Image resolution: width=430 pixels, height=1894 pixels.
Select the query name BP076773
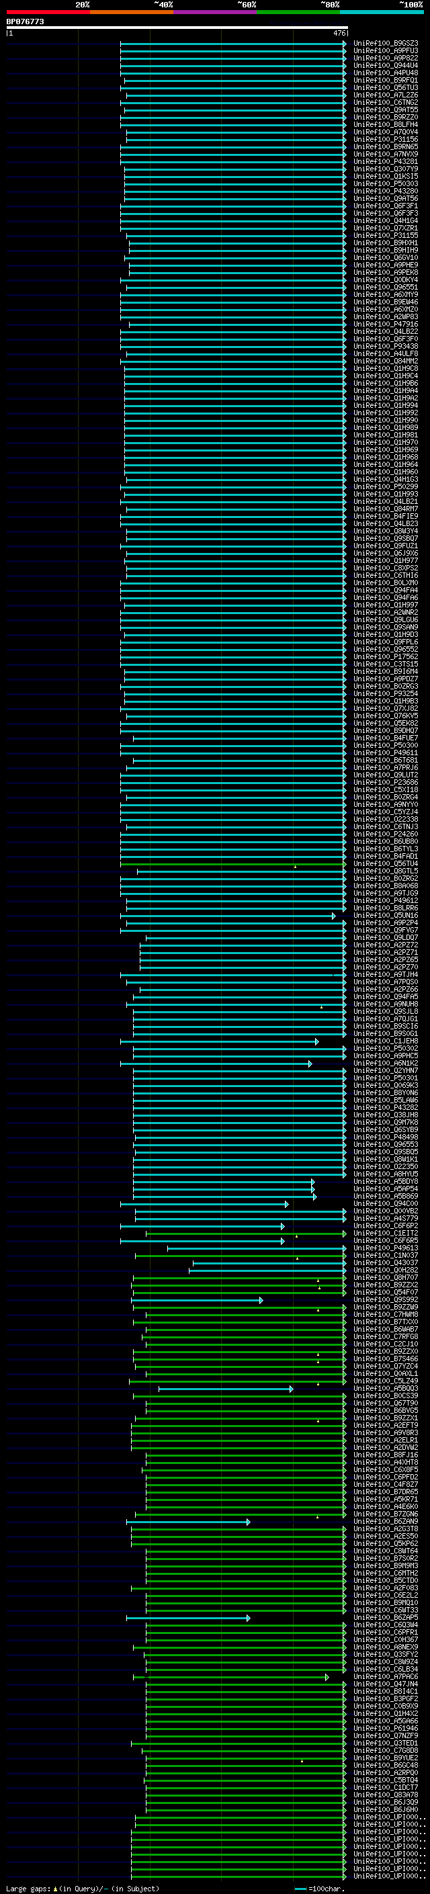[25, 22]
